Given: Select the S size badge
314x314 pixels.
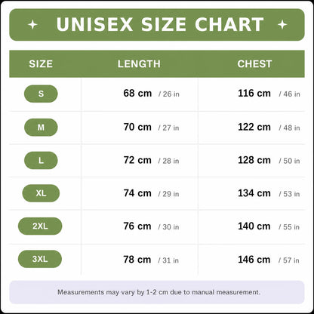Looking at the screenshot, I should click(41, 94).
